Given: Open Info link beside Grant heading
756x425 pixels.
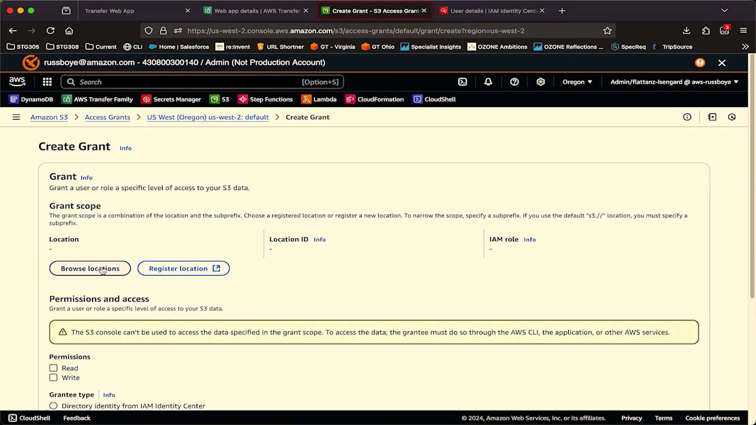Looking at the screenshot, I should click(x=86, y=178).
